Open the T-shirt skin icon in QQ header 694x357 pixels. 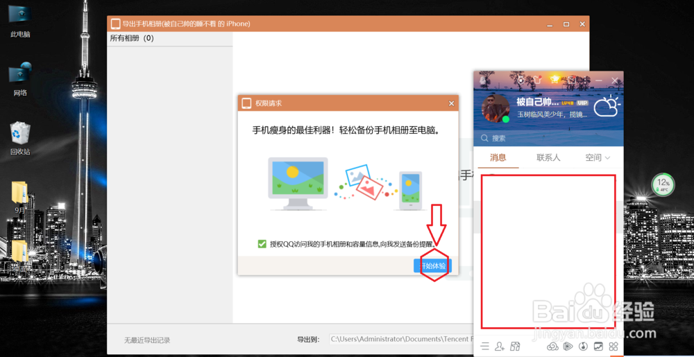click(537, 80)
